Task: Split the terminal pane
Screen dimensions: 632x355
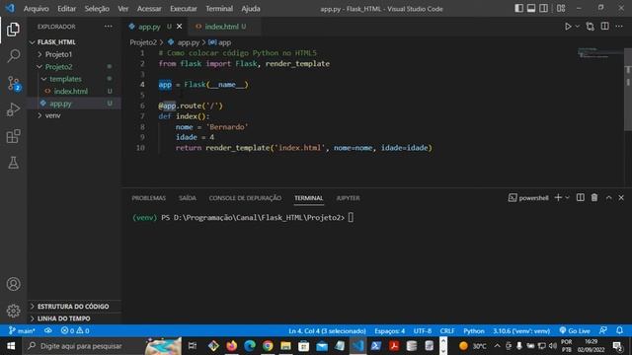Action: point(581,197)
